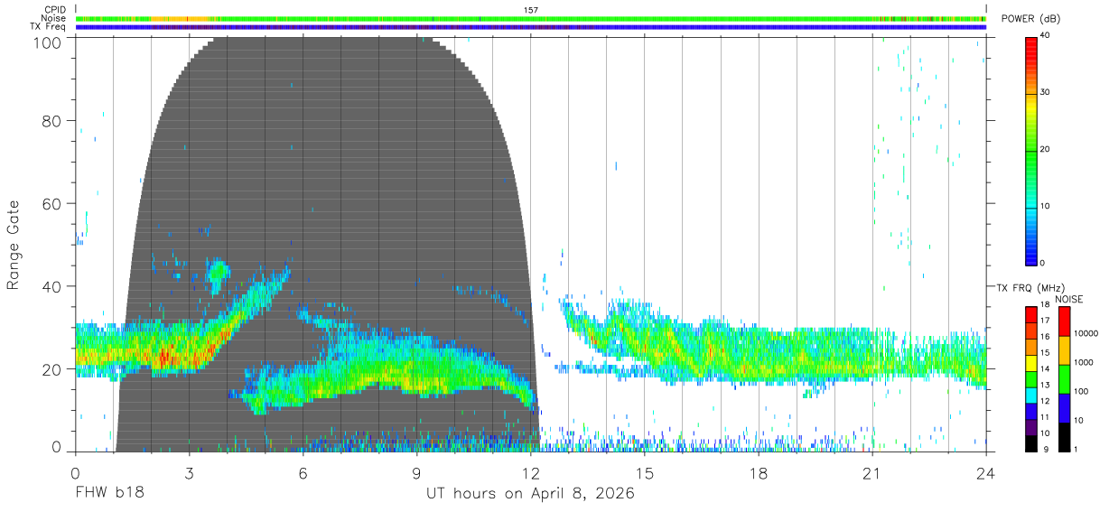This screenshot has width=1109, height=512.
Task: Click the orange segment in the Noise bar
Action: [x=180, y=18]
